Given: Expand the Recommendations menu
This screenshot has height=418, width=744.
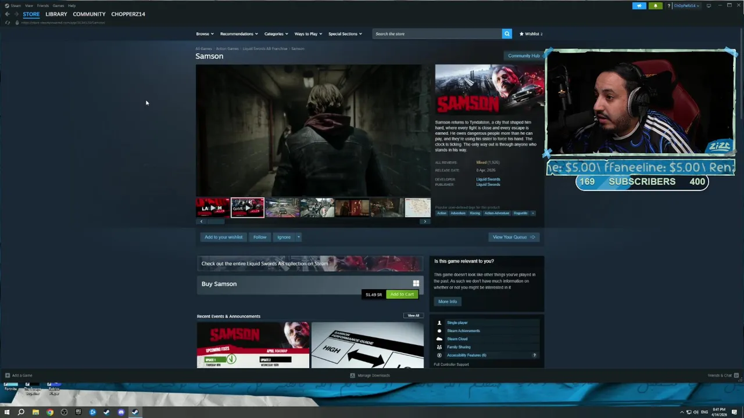Looking at the screenshot, I should [239, 34].
